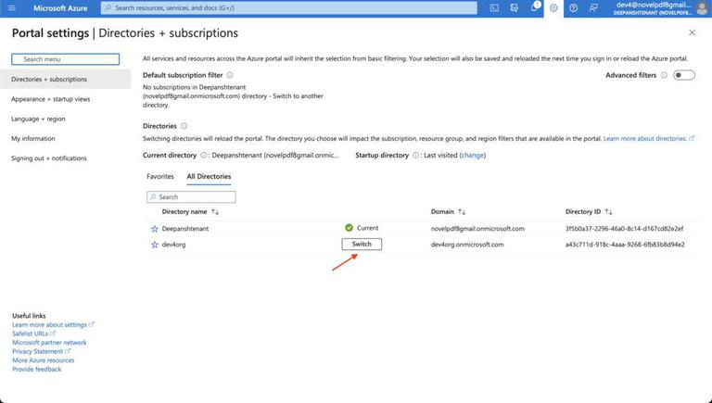Open the hamburger portal menu
712x403 pixels.
12,8
